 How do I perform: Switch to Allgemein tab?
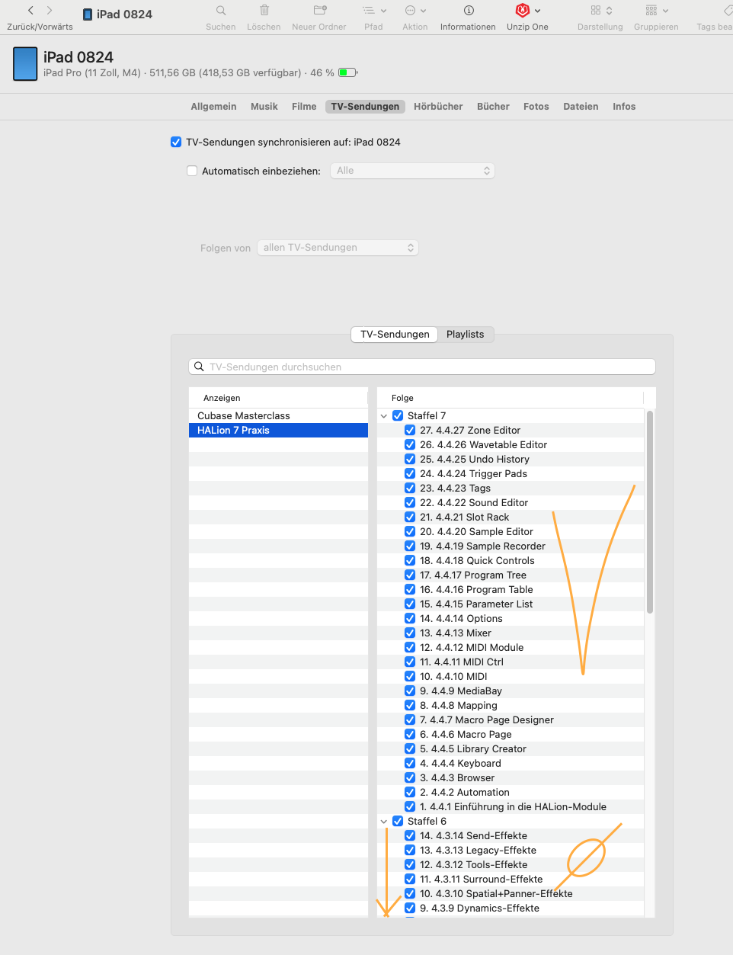click(x=213, y=107)
